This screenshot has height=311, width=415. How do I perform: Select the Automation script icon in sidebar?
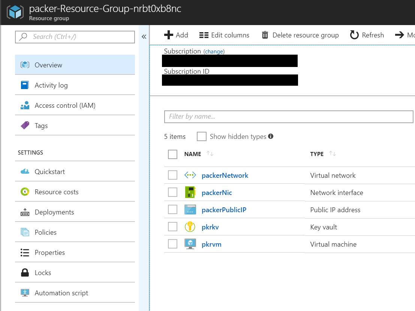click(24, 293)
